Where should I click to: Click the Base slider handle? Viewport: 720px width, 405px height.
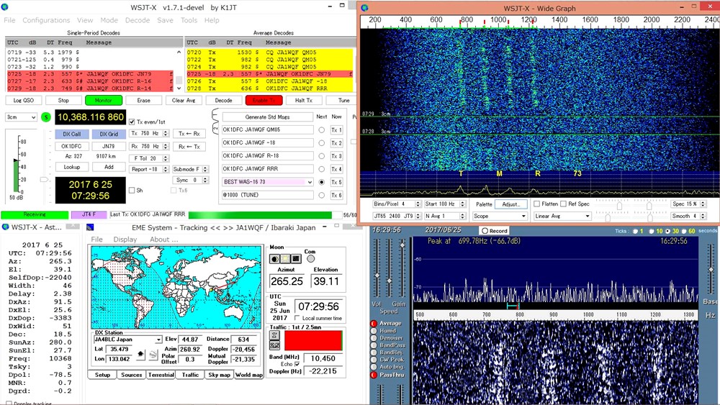pos(711,270)
